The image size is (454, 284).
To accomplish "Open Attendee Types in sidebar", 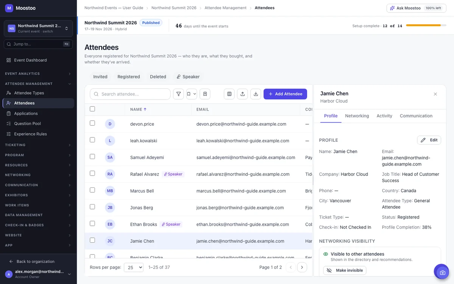I will pyautogui.click(x=38, y=93).
